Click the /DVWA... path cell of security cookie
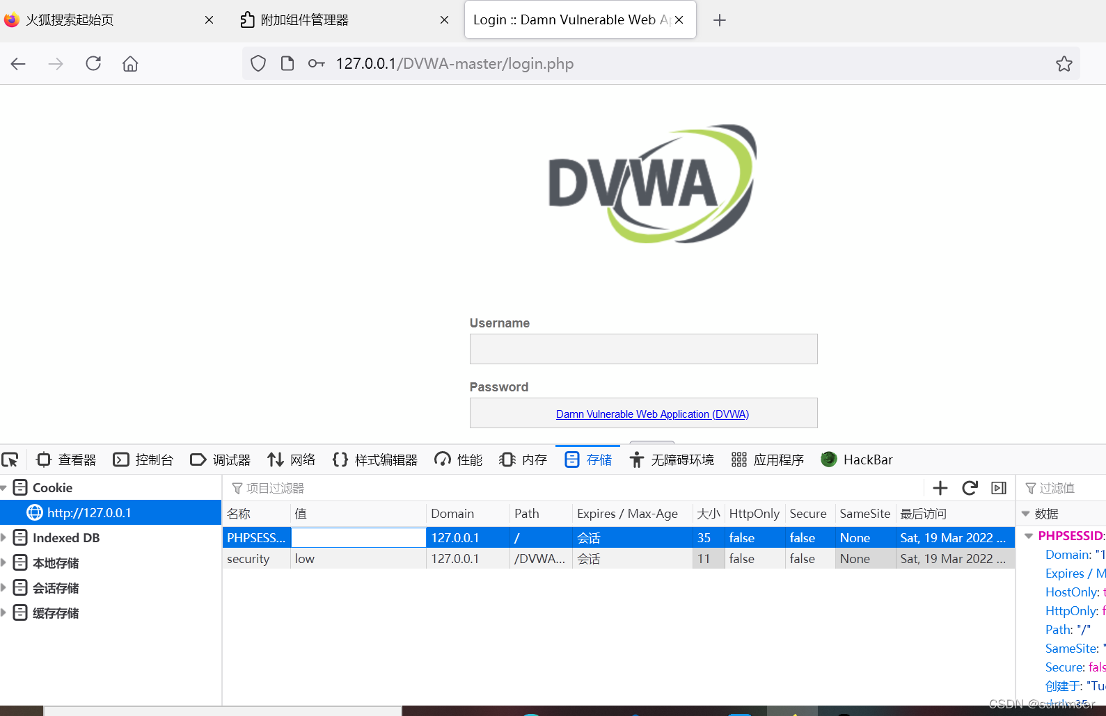This screenshot has height=716, width=1106. pyautogui.click(x=540, y=559)
